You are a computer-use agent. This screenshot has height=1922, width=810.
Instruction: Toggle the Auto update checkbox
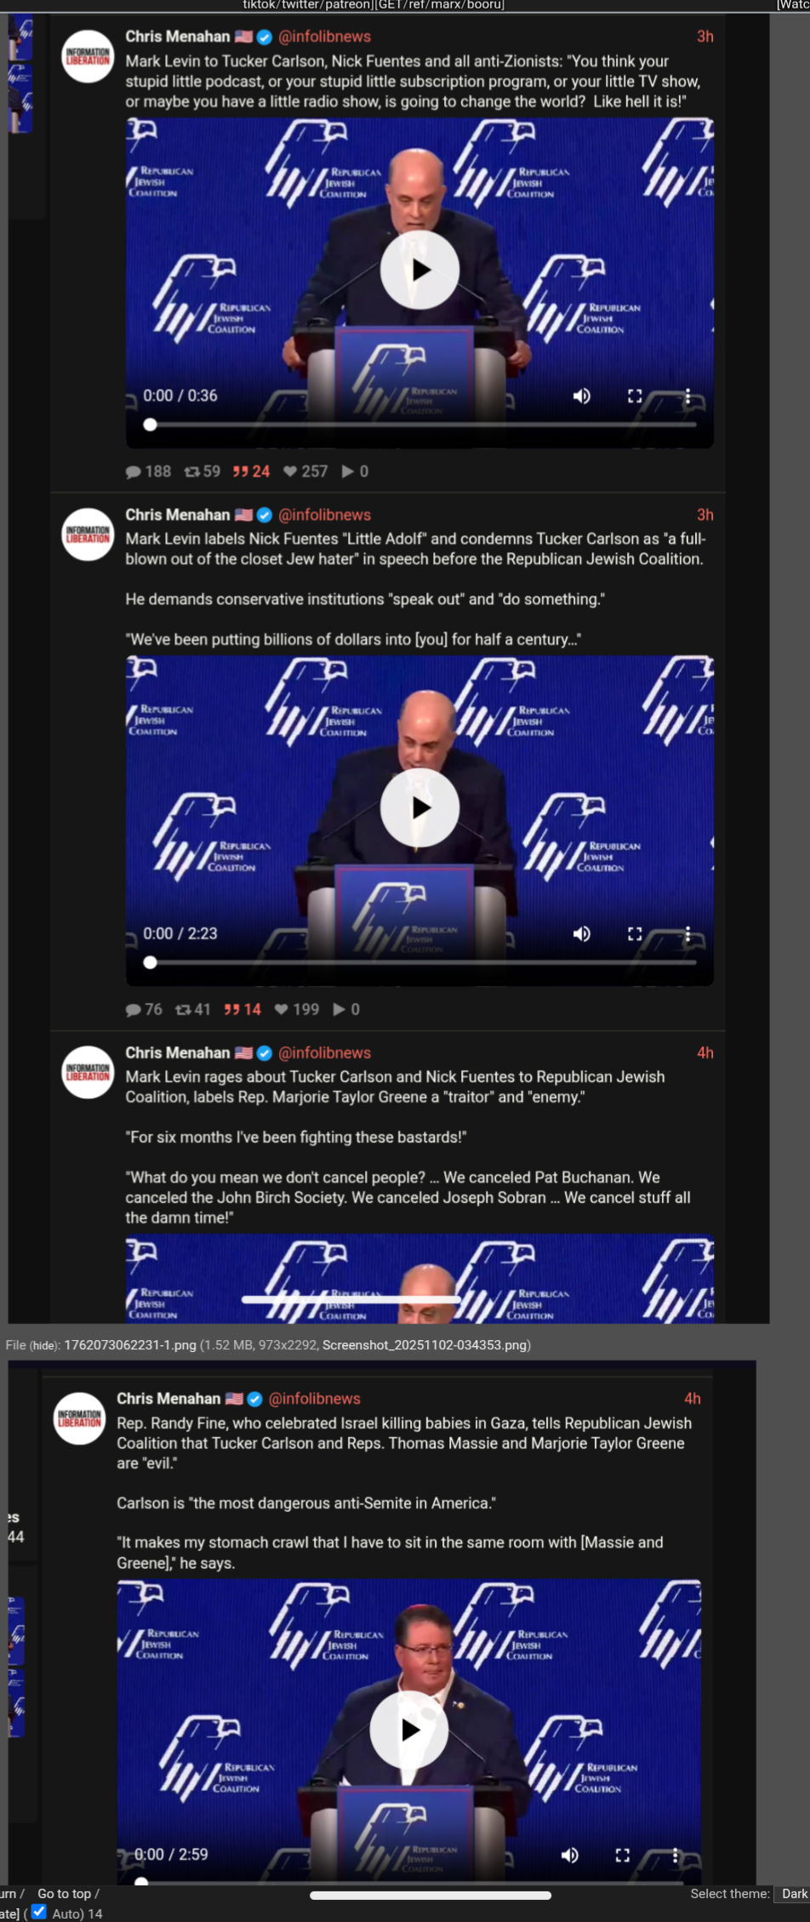(39, 1911)
